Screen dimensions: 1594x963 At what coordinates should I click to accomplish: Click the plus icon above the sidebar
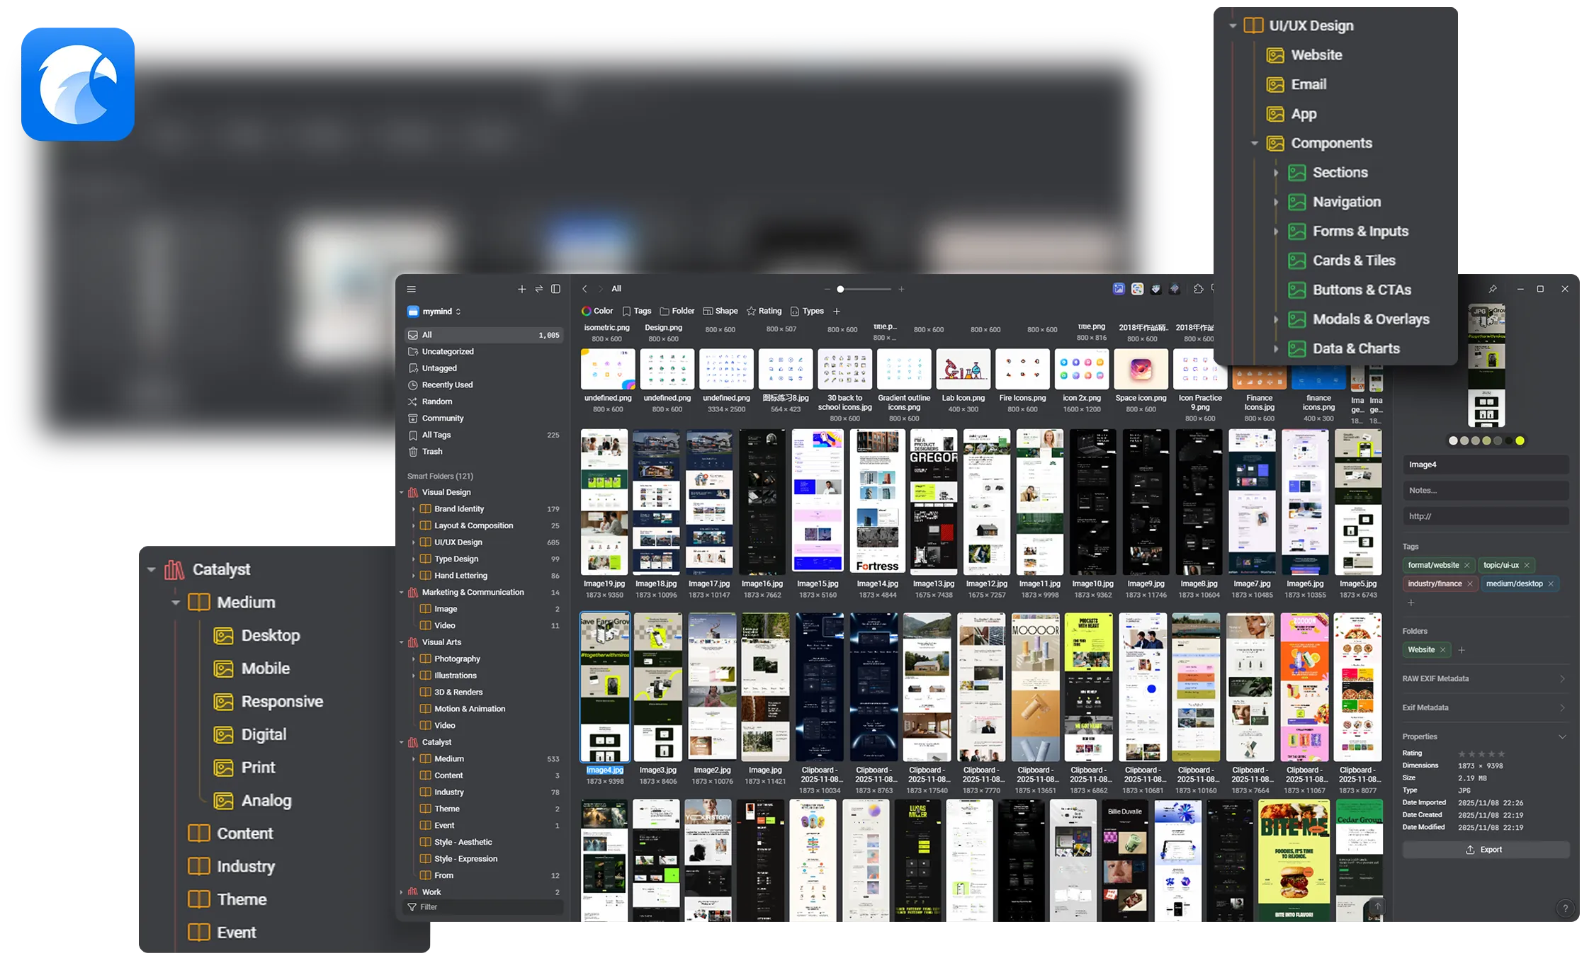[x=521, y=289]
